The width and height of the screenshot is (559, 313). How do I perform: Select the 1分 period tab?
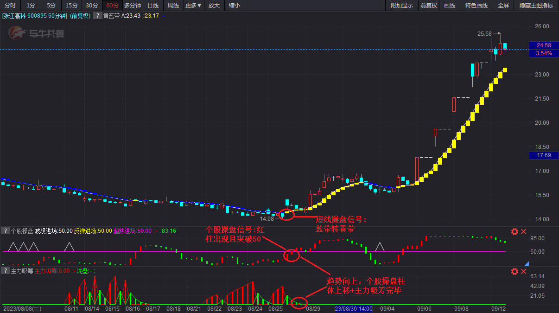point(31,6)
